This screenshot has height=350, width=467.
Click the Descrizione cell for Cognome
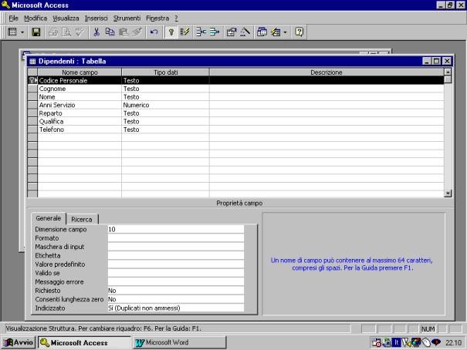click(327, 89)
